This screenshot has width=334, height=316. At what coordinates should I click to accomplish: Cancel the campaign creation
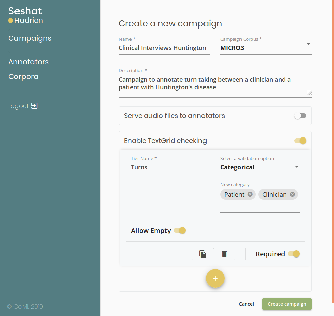coord(246,304)
